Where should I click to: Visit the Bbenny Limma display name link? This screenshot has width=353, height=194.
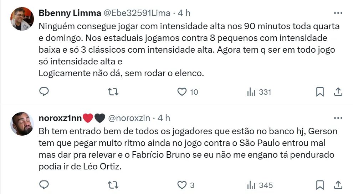pos(70,13)
